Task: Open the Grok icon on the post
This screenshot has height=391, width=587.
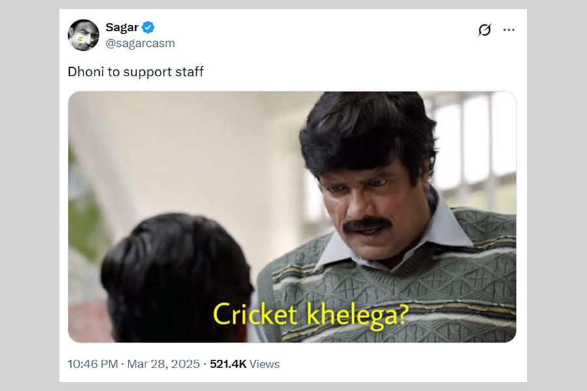Action: [484, 30]
